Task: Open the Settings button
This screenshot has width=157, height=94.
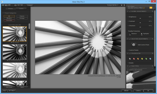Action: [12, 91]
